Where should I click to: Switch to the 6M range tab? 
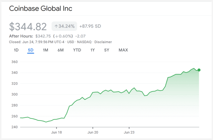tap(60, 50)
